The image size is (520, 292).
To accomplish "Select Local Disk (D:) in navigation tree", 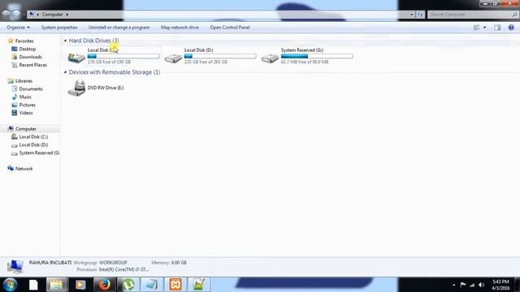I will tap(33, 144).
